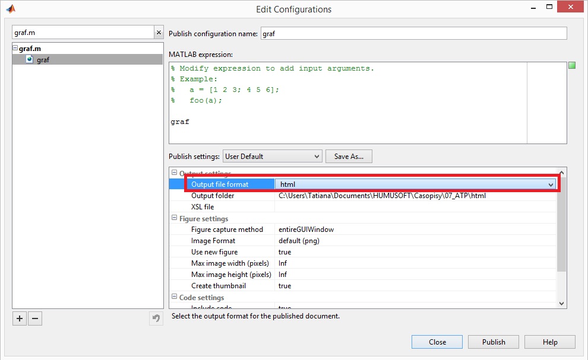Click the graf line in the expression
The width and height of the screenshot is (588, 360).
click(x=180, y=122)
